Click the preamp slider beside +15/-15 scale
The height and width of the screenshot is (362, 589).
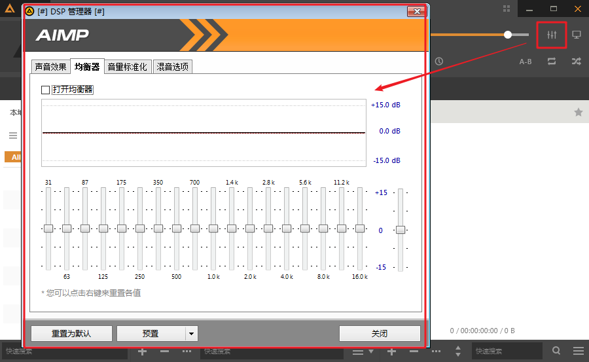(401, 230)
